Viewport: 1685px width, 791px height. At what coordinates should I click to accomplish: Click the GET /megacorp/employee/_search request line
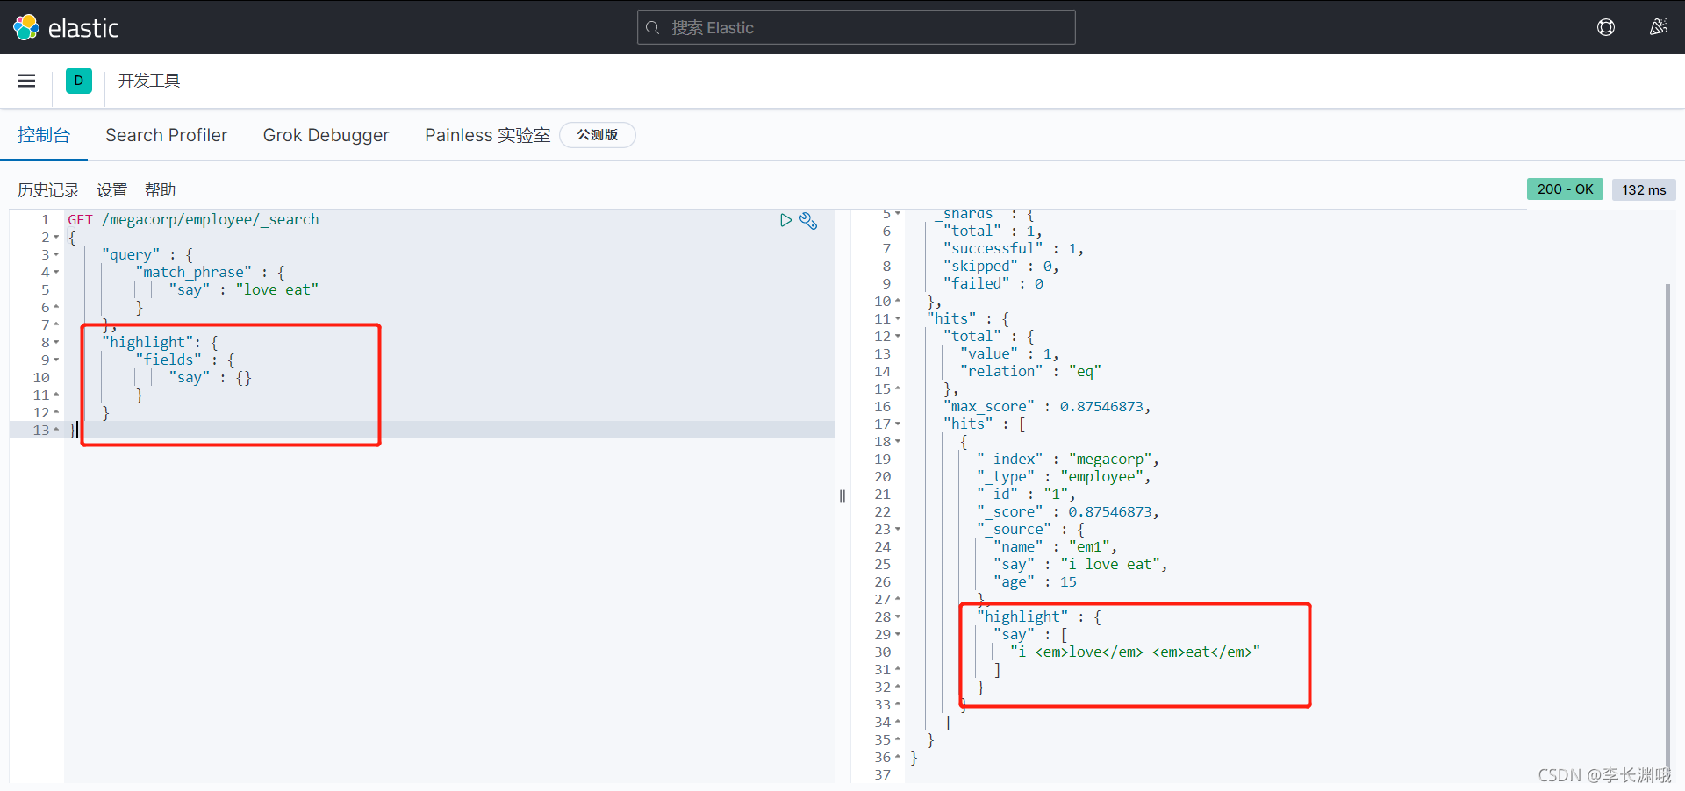coord(193,220)
